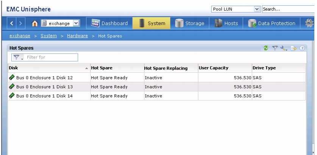Click SAS drive type for Disk 13

pyautogui.click(x=257, y=87)
